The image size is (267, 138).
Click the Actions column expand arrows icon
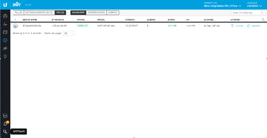[242, 20]
